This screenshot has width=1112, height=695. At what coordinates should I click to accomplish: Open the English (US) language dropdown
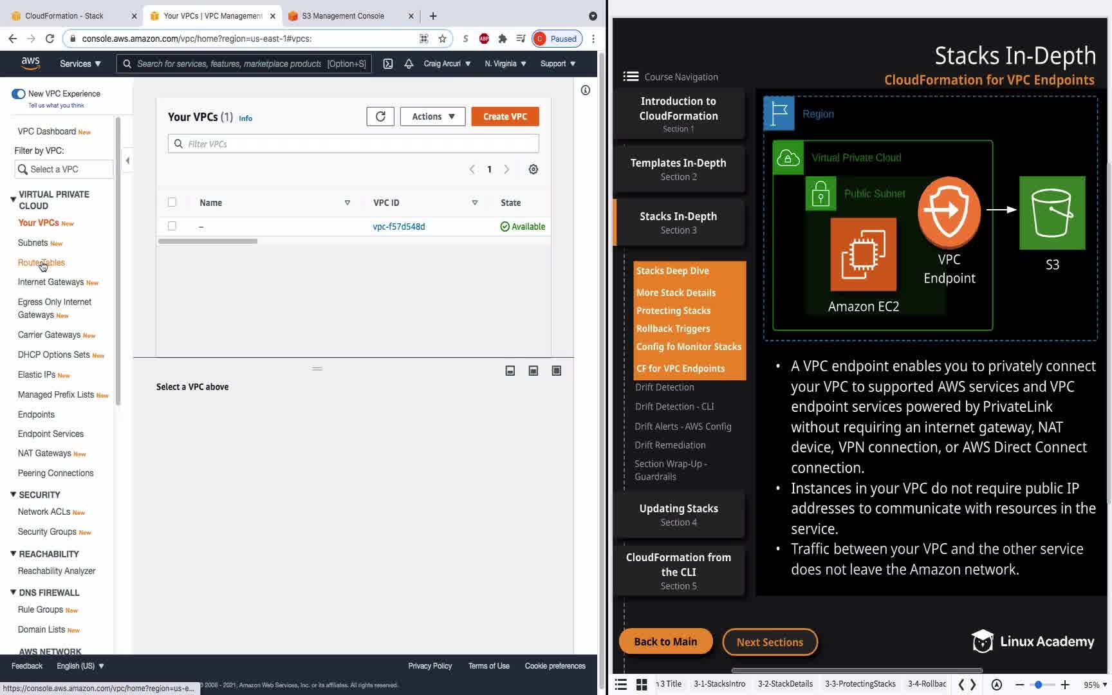[x=80, y=666]
